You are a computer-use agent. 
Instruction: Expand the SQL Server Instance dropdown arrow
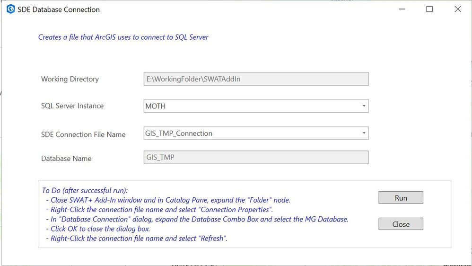pos(364,106)
